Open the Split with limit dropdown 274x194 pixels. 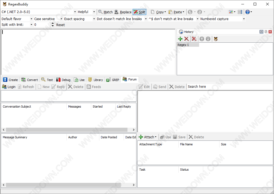tap(31, 25)
